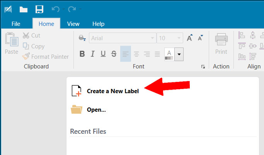264x155 pixels.
Task: Increase font size with grow icon
Action: pyautogui.click(x=190, y=38)
